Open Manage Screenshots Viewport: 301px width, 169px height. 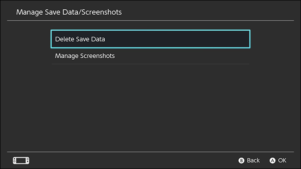[150, 56]
